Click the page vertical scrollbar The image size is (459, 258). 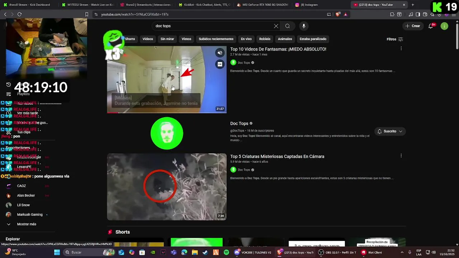click(457, 36)
